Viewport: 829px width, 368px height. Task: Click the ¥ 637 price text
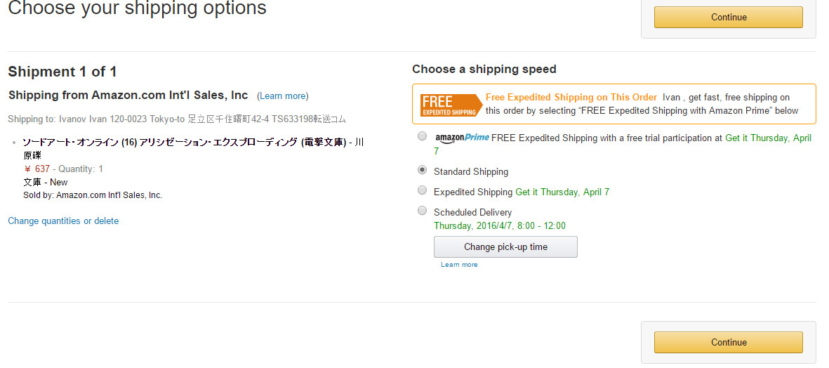[x=37, y=169]
